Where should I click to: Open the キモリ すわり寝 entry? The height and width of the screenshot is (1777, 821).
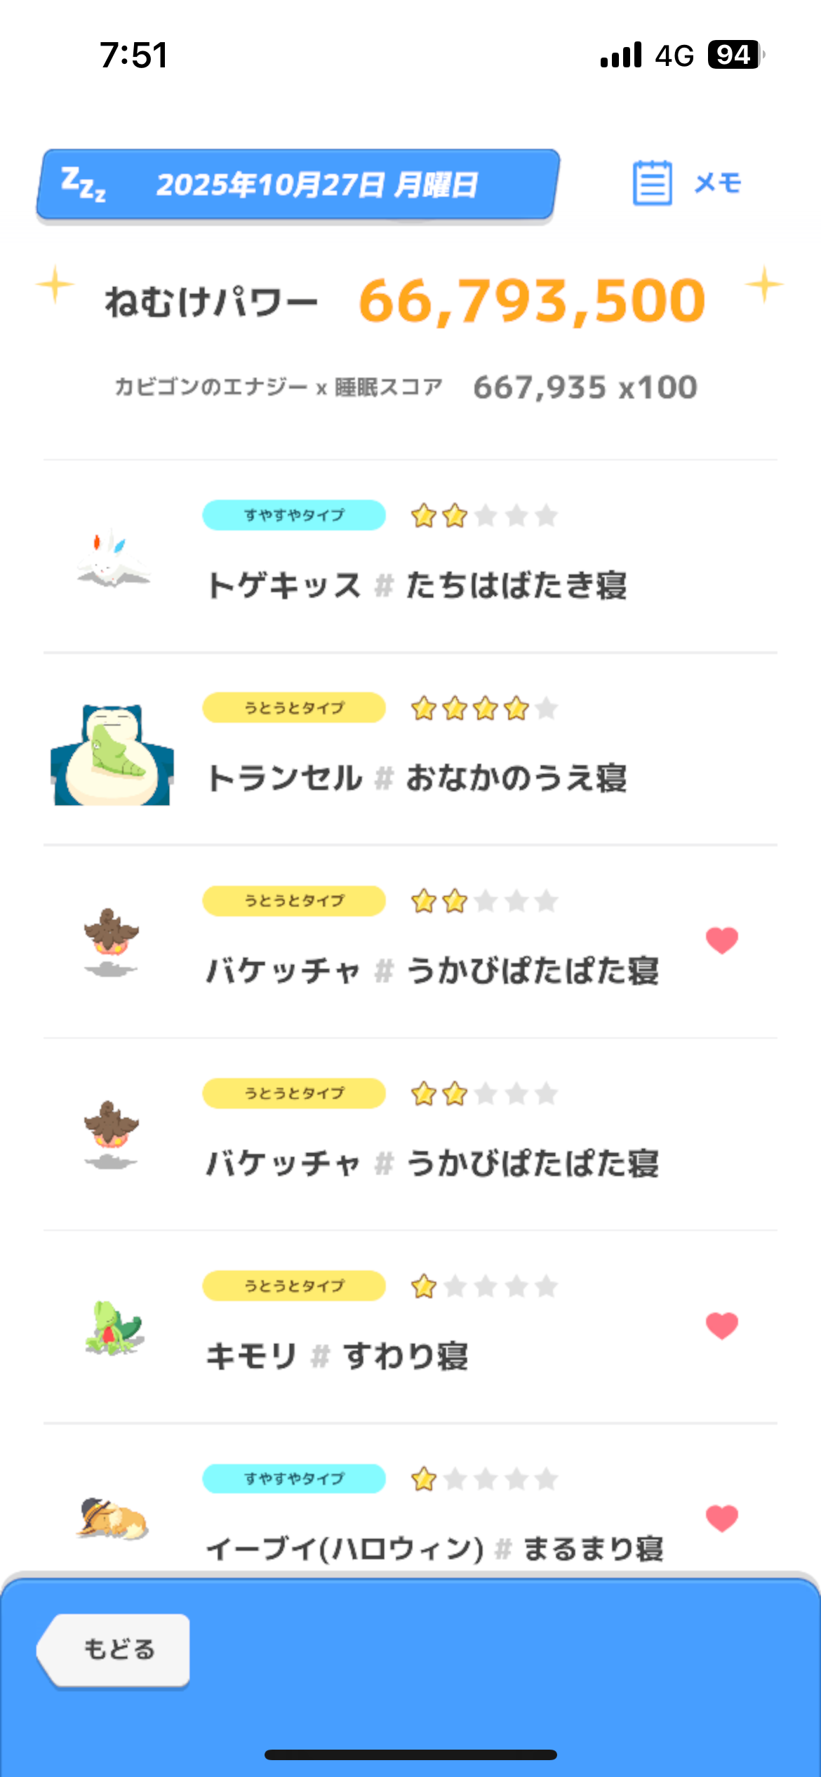(x=337, y=1356)
